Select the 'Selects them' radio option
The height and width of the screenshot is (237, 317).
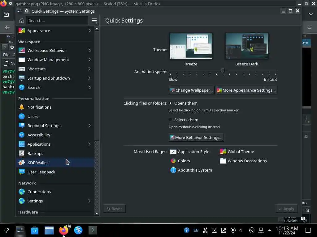[171, 120]
